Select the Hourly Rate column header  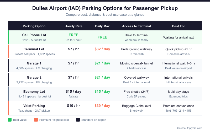pos(73,26)
